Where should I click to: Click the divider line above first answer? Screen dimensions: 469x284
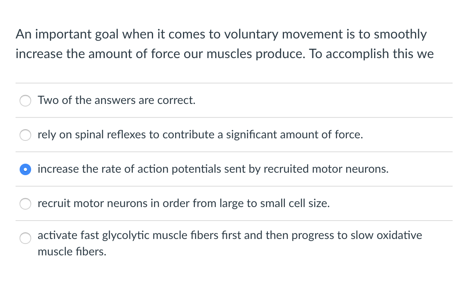(234, 83)
